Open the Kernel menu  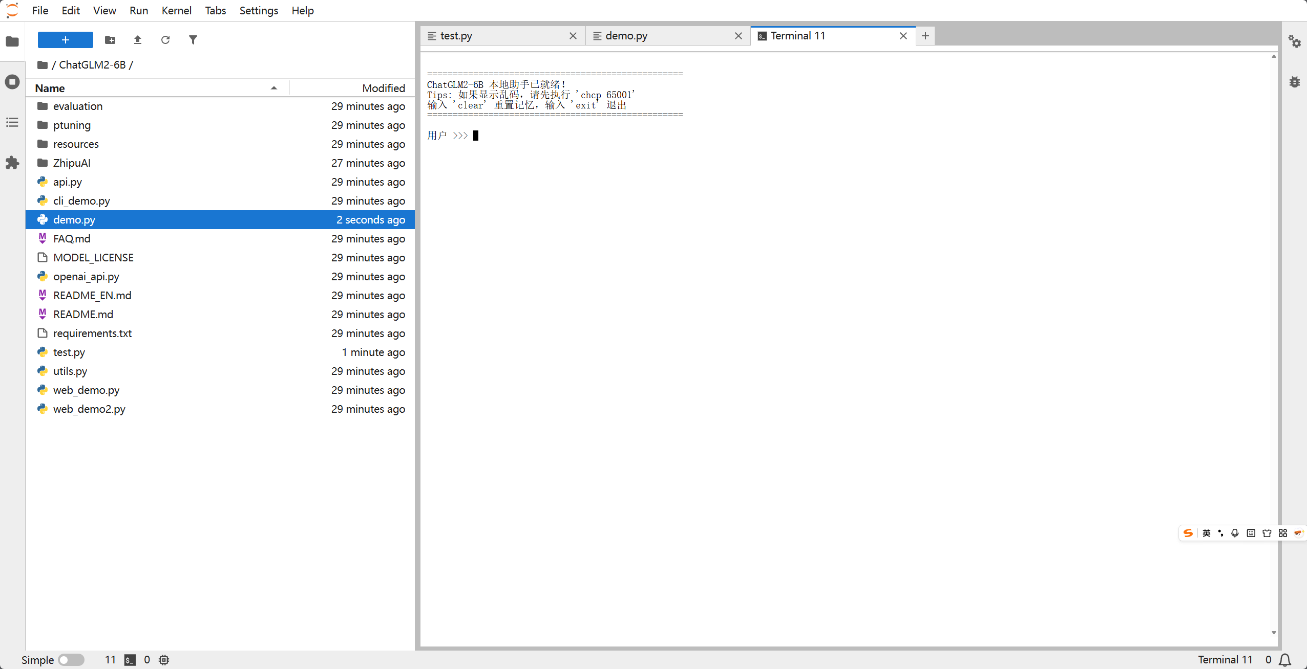(x=176, y=10)
